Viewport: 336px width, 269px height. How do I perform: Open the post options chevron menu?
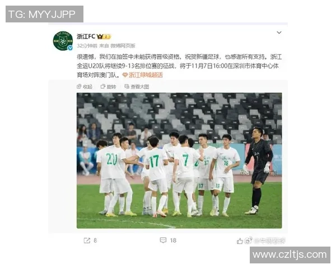(279, 33)
